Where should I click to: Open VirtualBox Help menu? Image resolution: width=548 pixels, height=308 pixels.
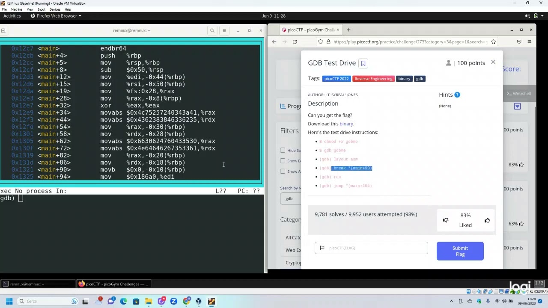(68, 9)
